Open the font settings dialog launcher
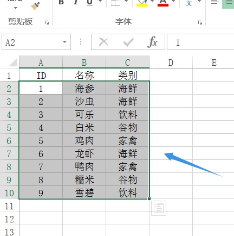 point(200,23)
